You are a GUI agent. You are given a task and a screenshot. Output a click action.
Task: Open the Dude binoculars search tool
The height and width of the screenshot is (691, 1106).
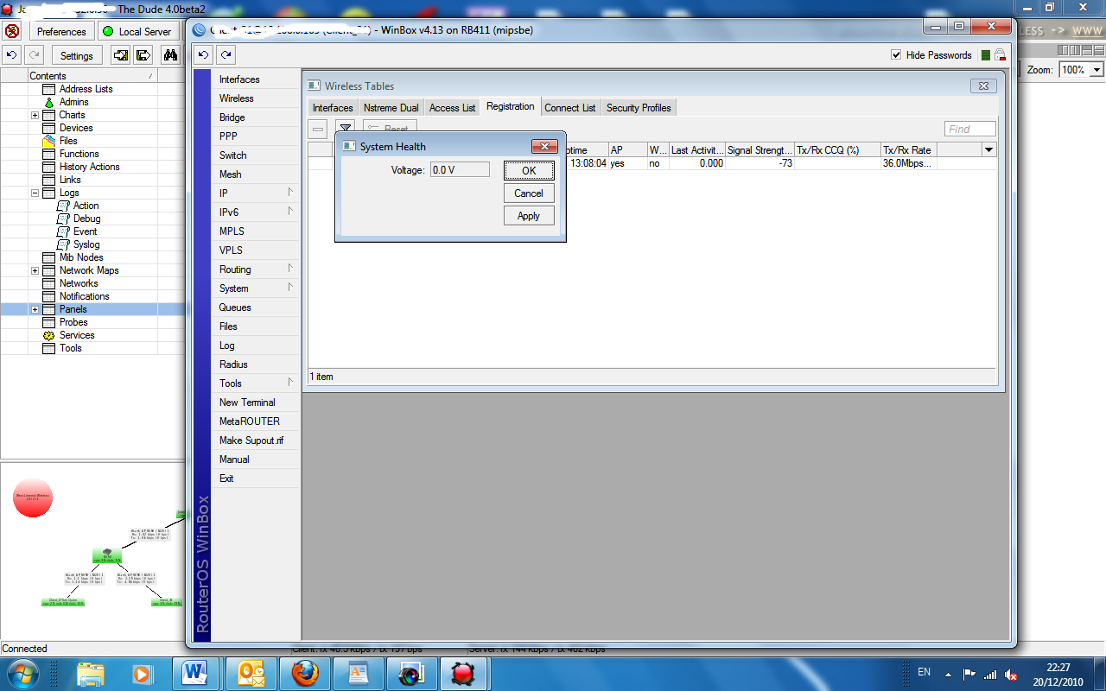click(x=171, y=55)
